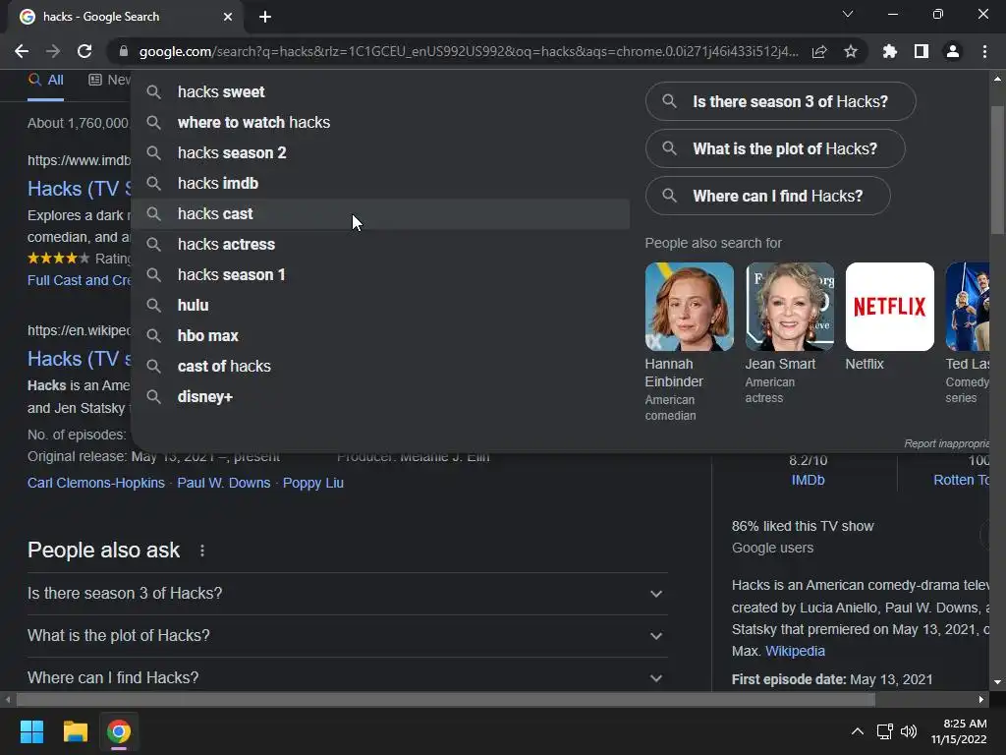Screen dimensions: 1006x755
Task: Click the share page icon
Action: coord(819,51)
